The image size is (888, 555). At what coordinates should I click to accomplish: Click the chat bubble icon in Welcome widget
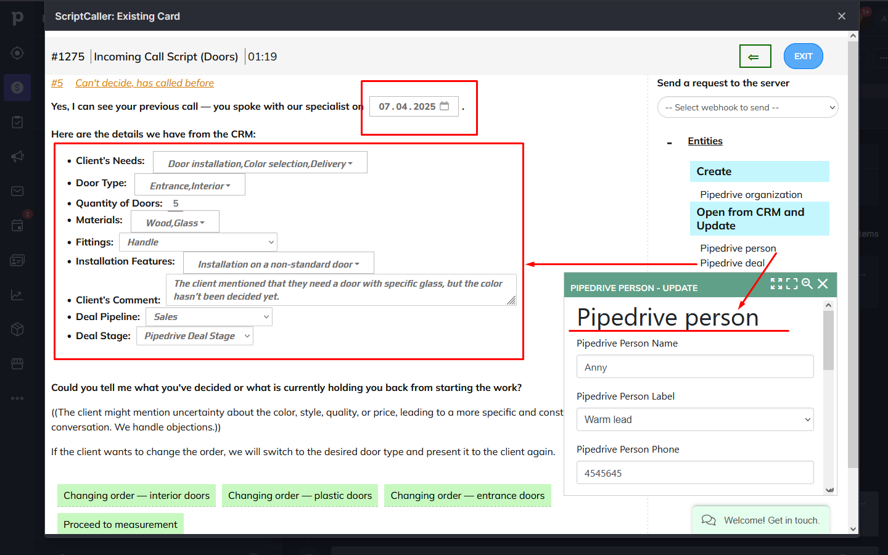pyautogui.click(x=709, y=520)
